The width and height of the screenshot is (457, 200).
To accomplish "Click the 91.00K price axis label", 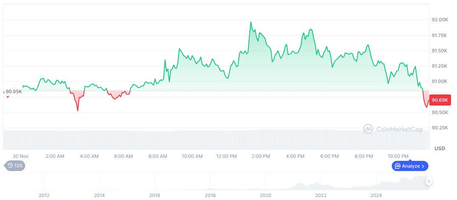I will pyautogui.click(x=440, y=81).
